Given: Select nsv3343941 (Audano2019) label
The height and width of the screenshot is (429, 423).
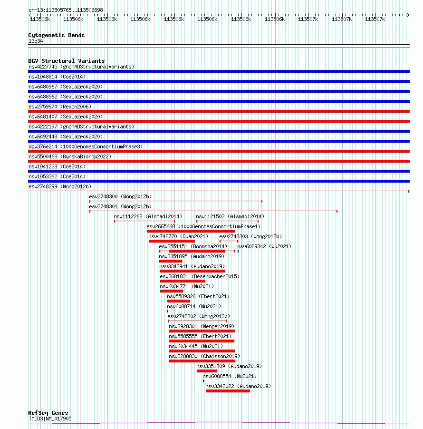Looking at the screenshot, I should (x=192, y=266).
